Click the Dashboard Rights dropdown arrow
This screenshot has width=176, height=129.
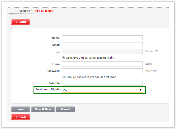click(141, 90)
